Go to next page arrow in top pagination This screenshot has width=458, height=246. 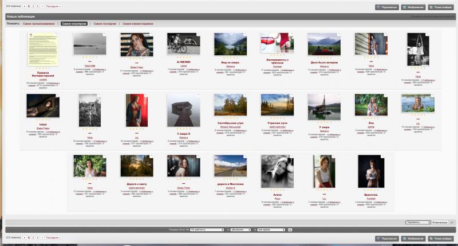pyautogui.click(x=42, y=6)
